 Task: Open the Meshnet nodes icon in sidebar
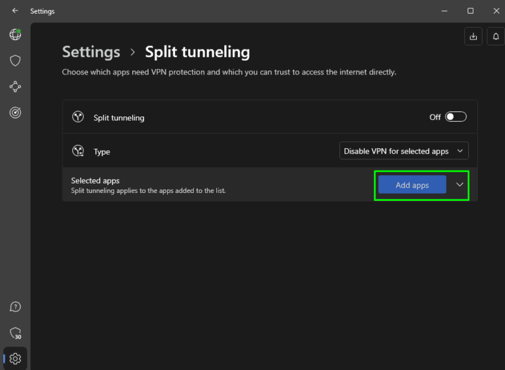pos(15,86)
